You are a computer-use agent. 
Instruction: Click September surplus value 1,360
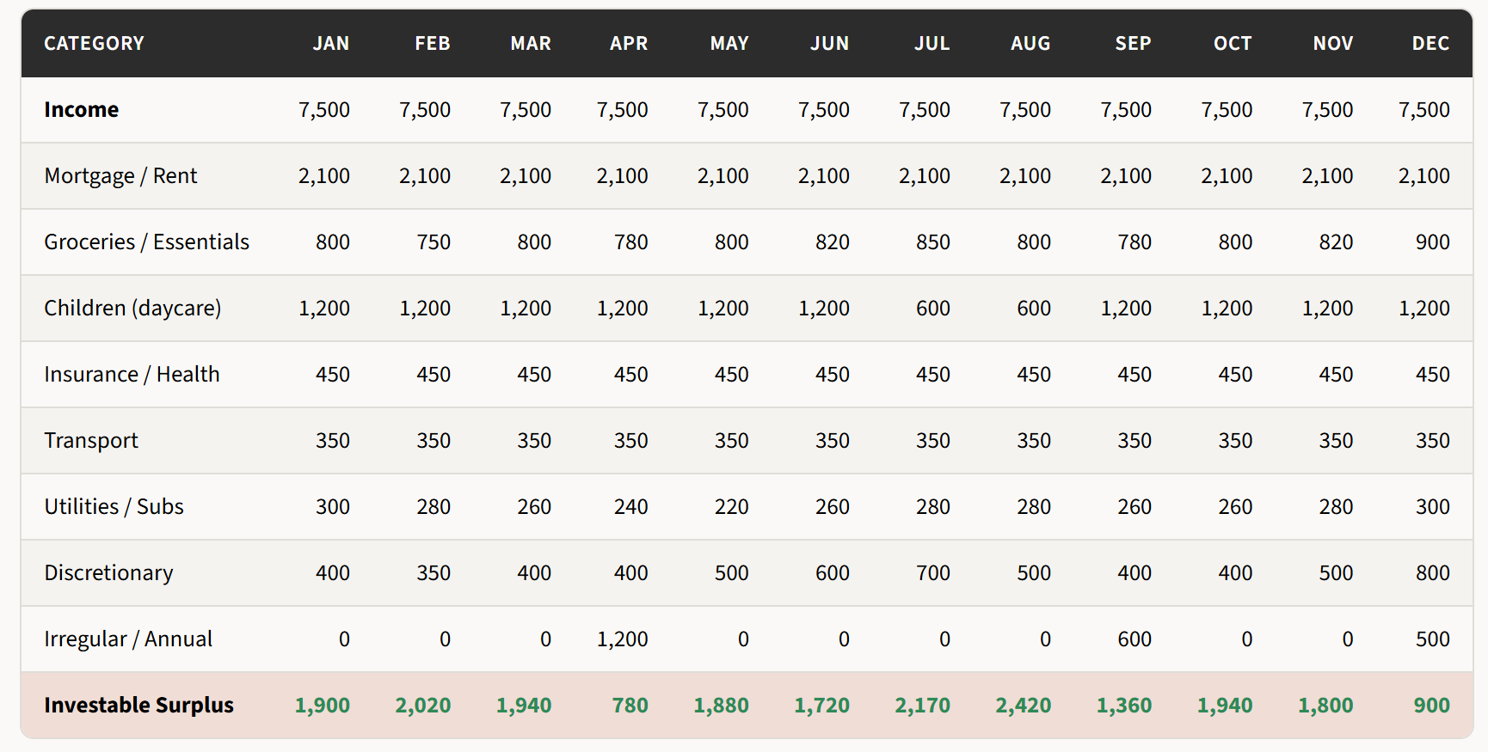pyautogui.click(x=1124, y=705)
